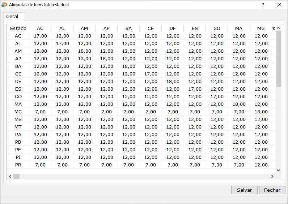Select the AP column header
Viewport: 288px width, 204px height.
(106, 29)
